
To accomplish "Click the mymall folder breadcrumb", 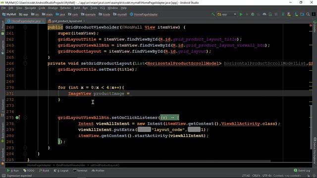I will pyautogui.click(x=120, y=14).
